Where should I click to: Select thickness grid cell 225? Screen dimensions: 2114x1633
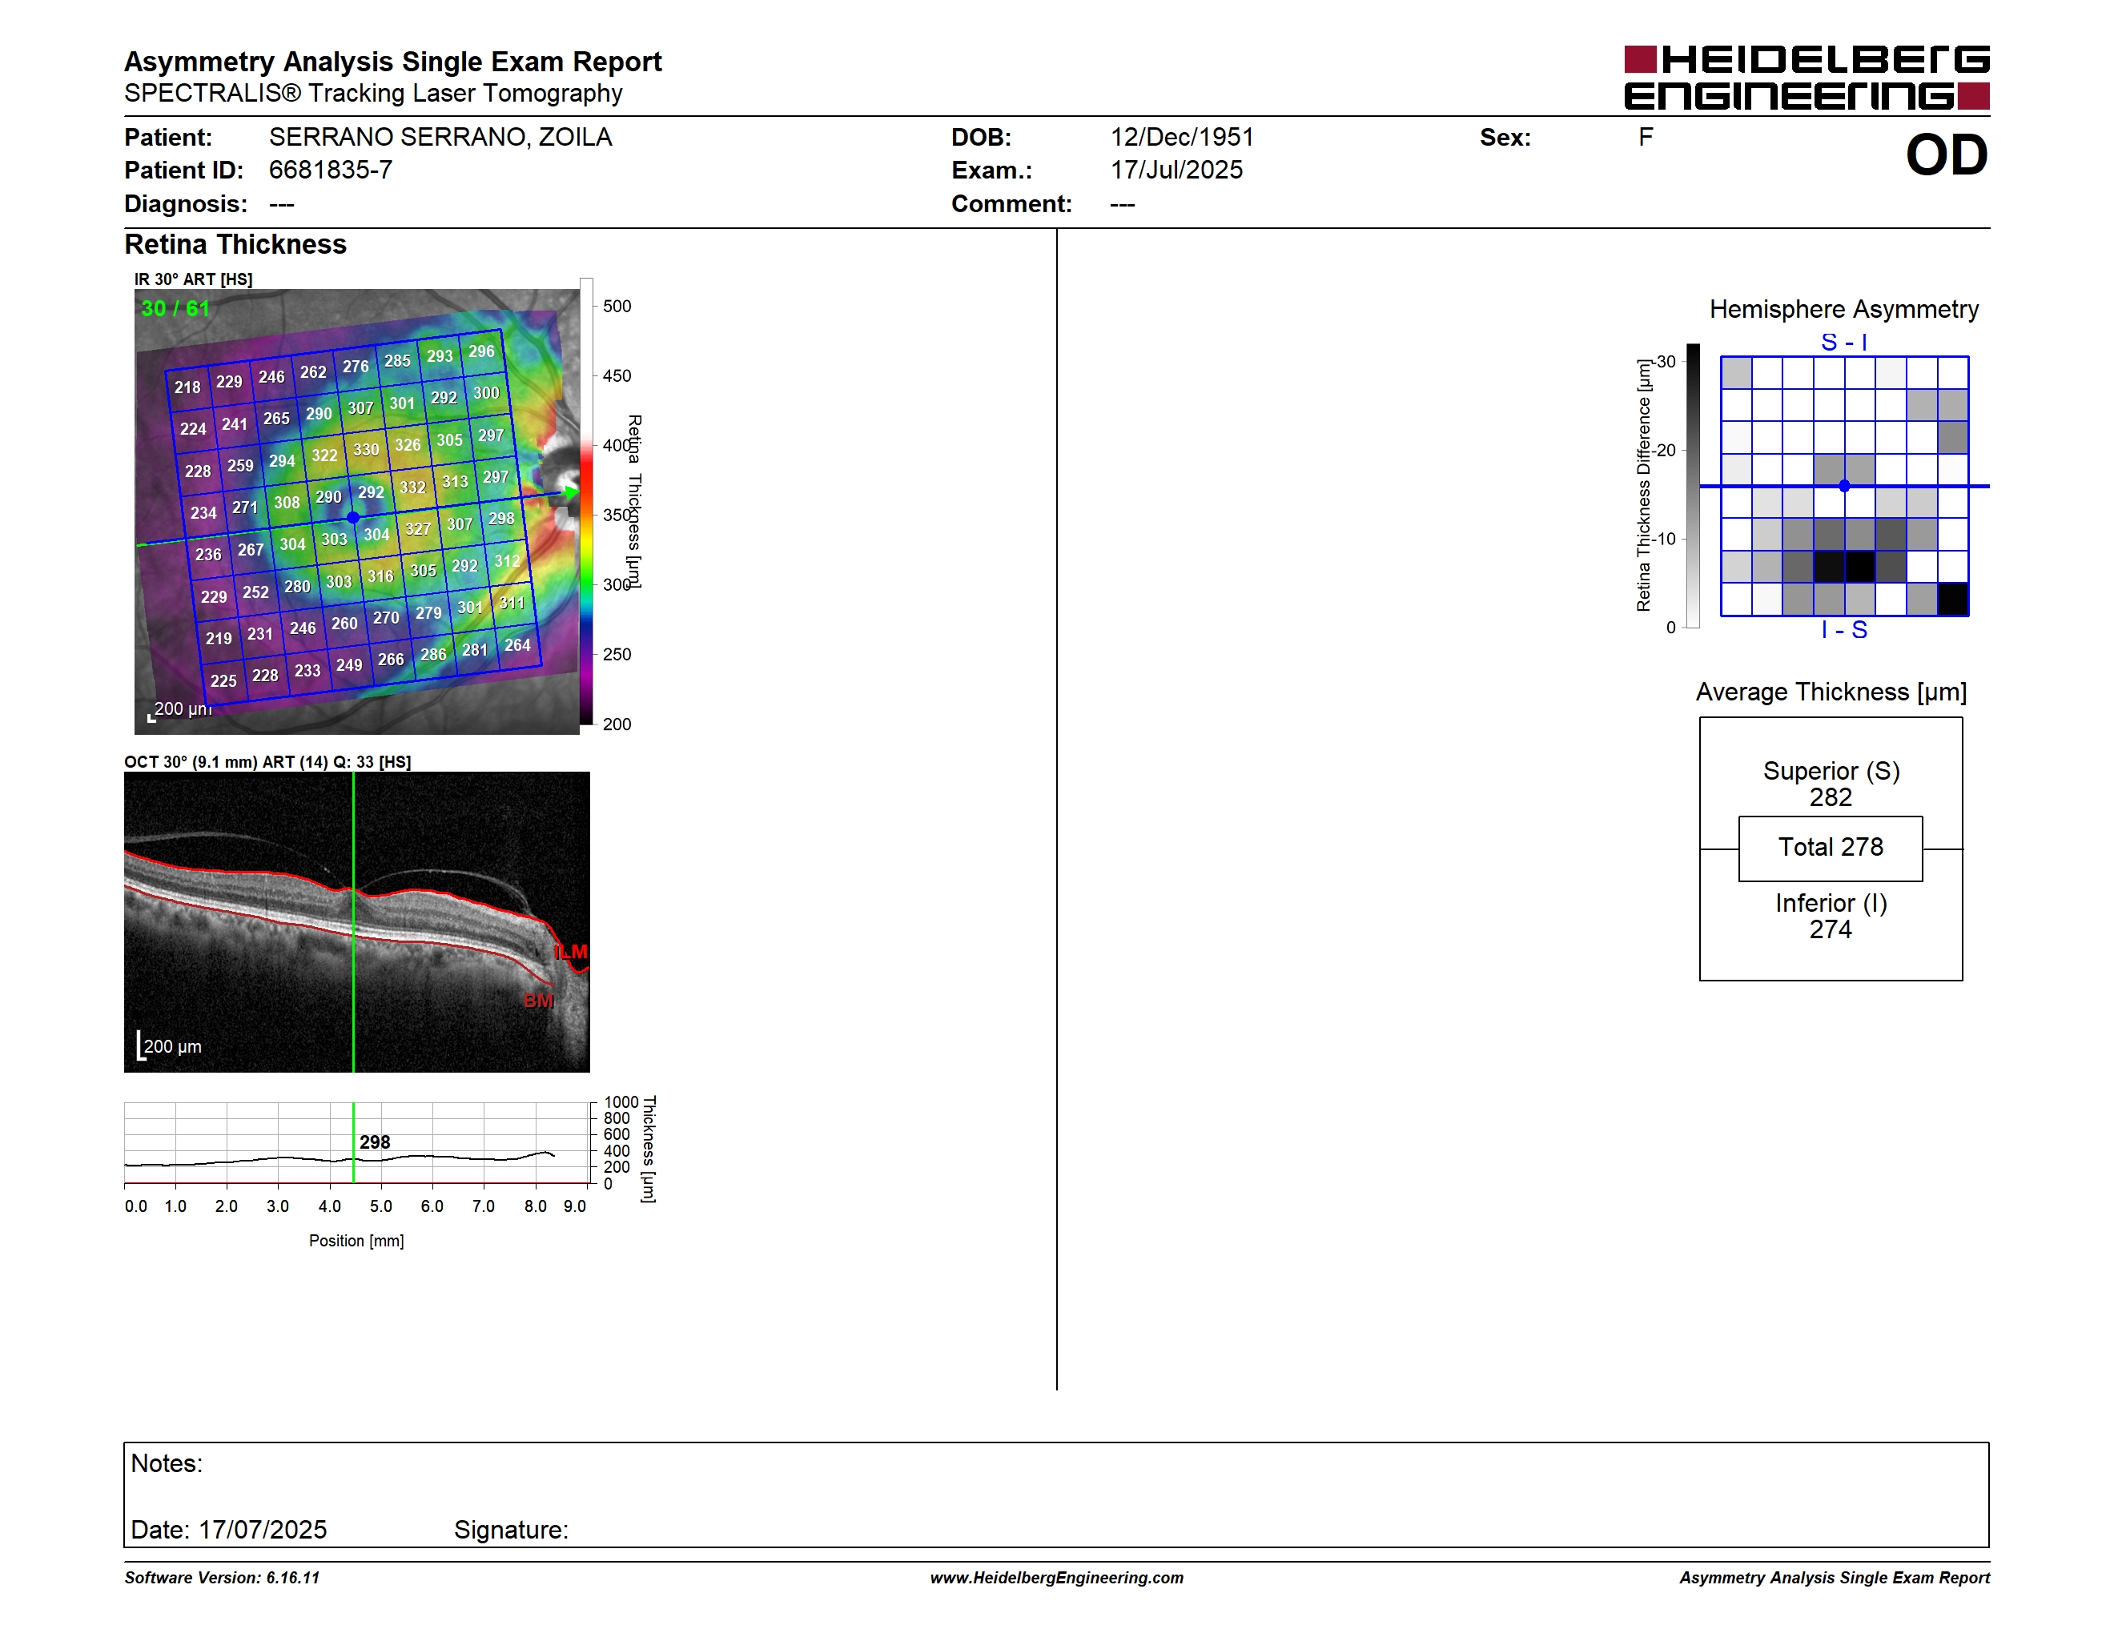coord(223,681)
